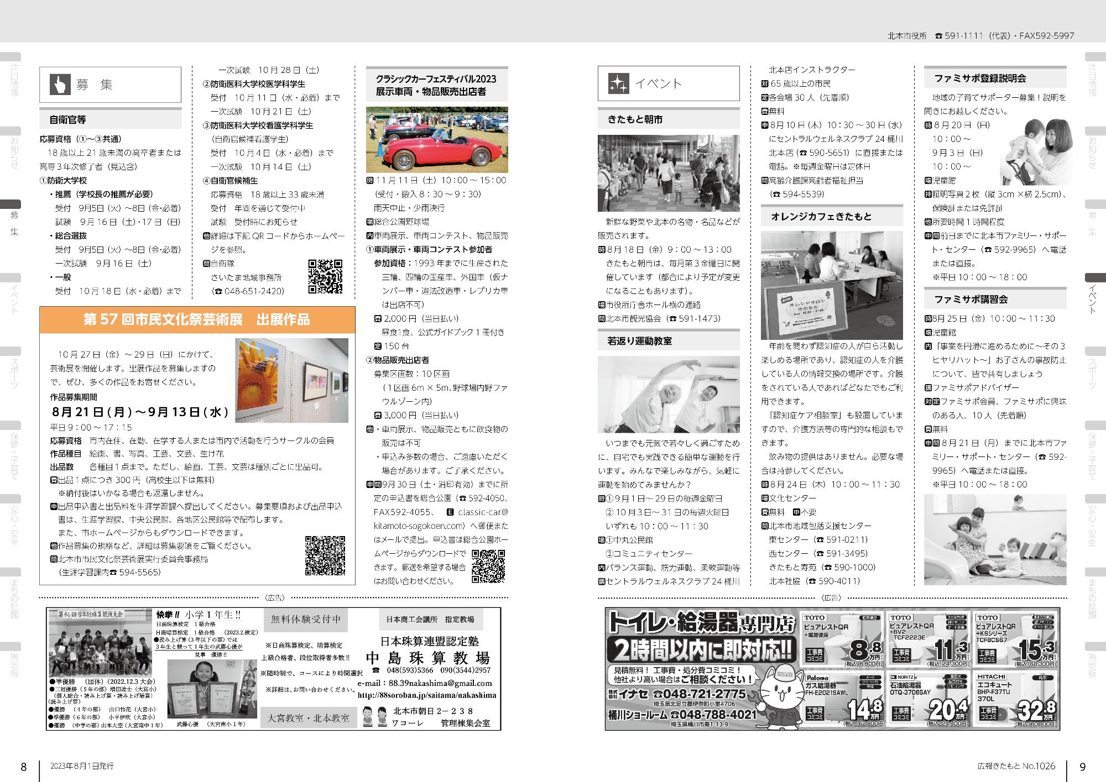Click the 定 icon before 150台
1106x782 pixels.
point(378,346)
